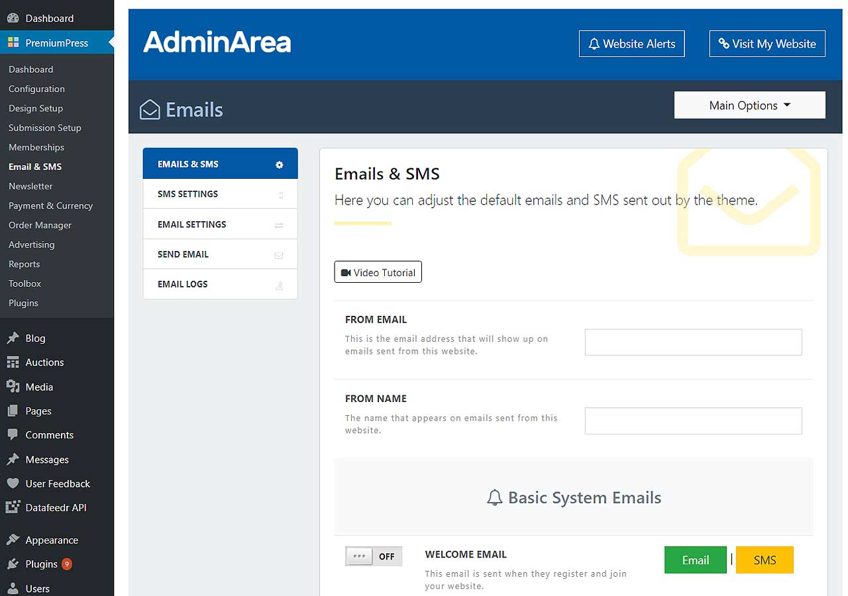Play the Video Tutorial

378,272
